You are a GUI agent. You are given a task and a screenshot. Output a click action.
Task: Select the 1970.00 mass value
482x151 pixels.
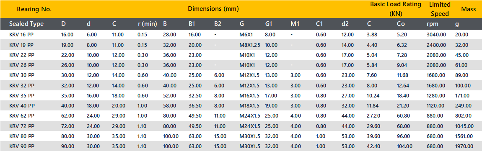tap(464, 146)
